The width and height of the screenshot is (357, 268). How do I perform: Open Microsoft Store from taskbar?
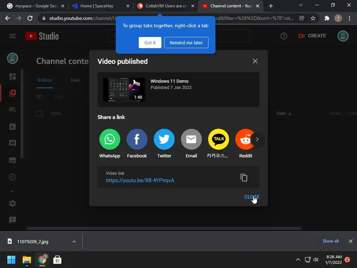[57, 260]
